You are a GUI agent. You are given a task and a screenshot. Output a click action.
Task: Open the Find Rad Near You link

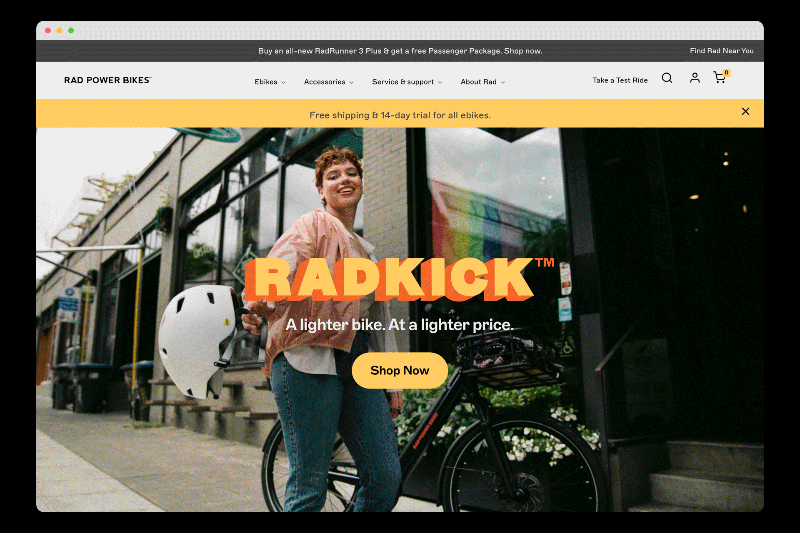tap(722, 51)
